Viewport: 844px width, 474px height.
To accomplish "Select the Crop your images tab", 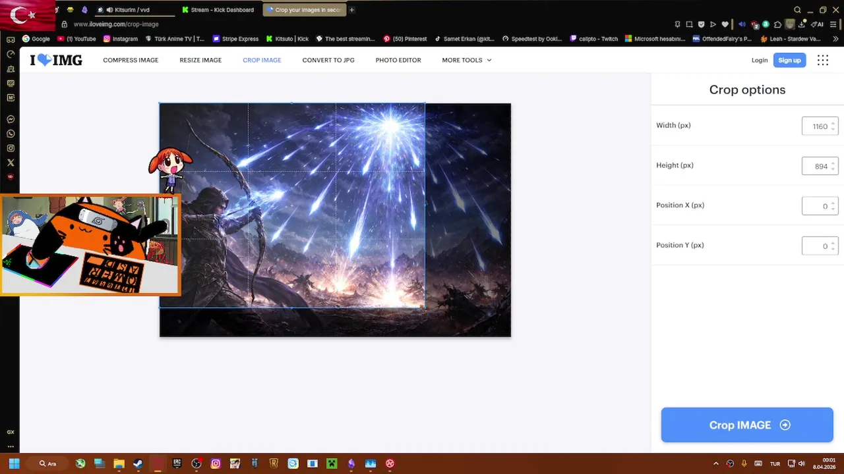I will coord(304,10).
